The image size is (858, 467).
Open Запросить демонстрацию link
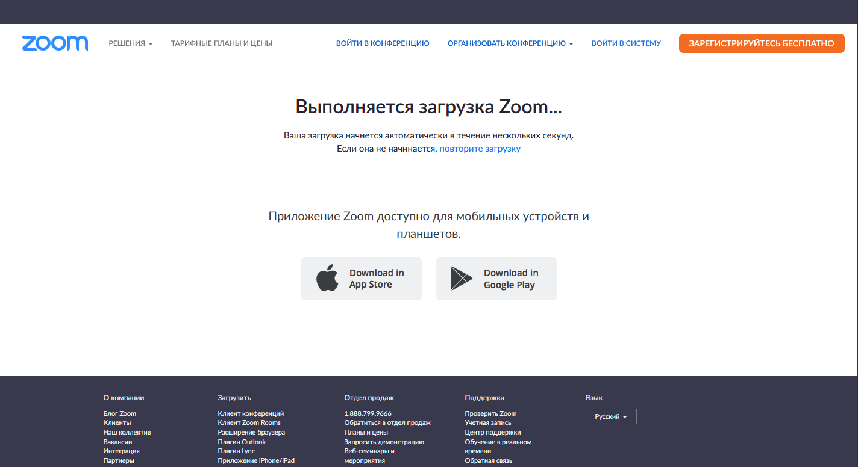pyautogui.click(x=384, y=442)
